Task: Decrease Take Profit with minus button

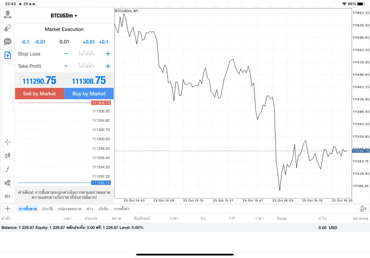Action: pyautogui.click(x=66, y=66)
